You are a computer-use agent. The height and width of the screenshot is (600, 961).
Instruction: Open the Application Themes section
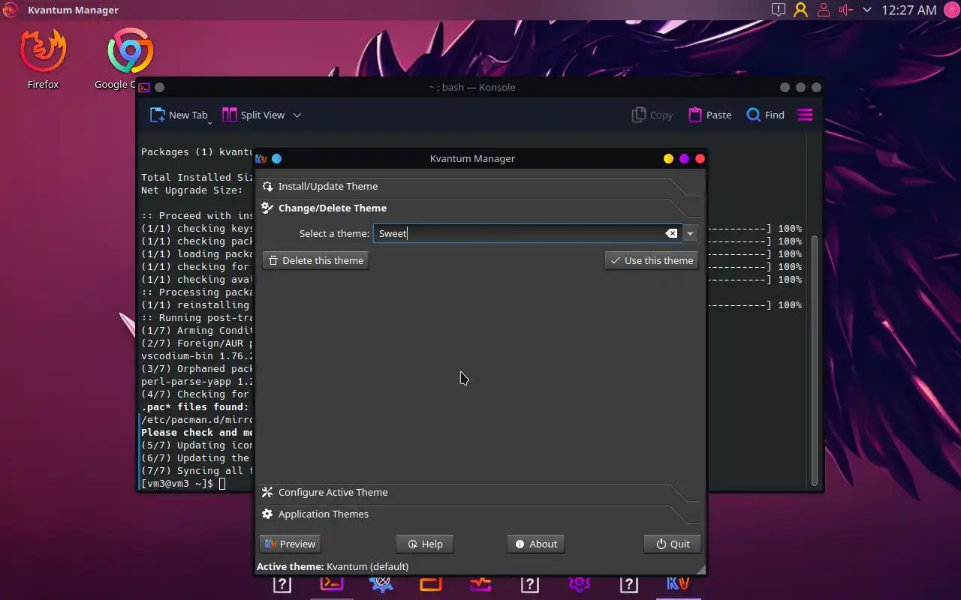click(480, 514)
